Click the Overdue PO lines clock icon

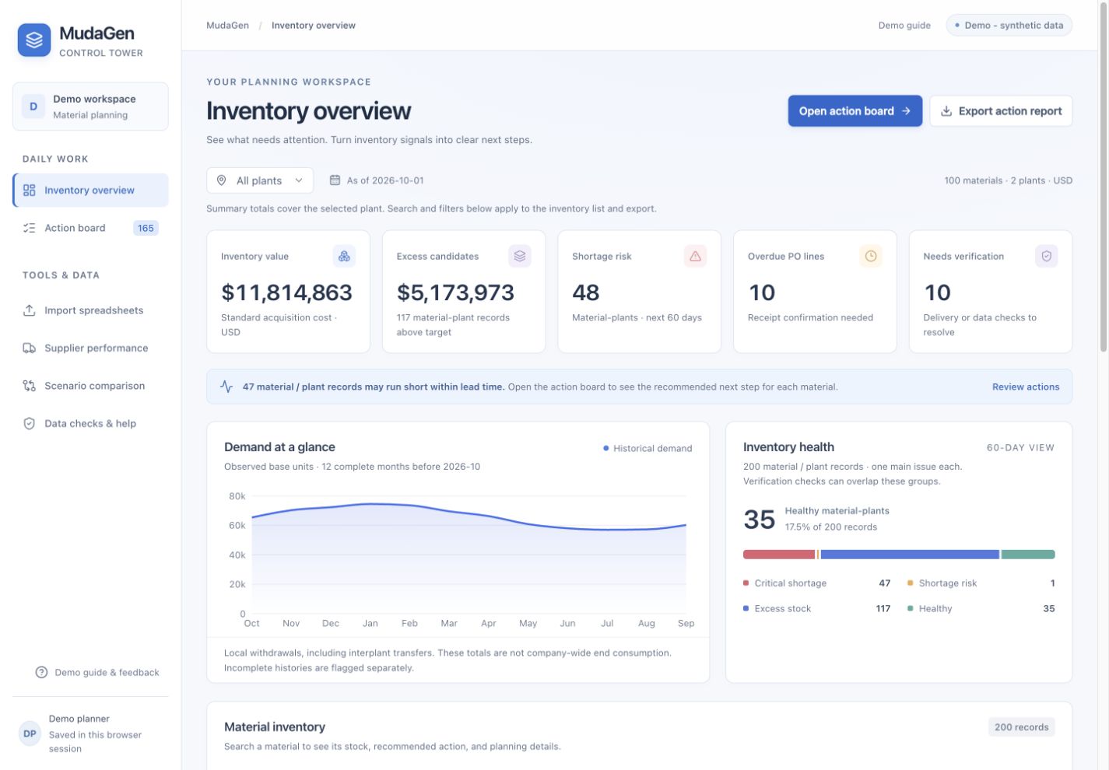click(871, 256)
